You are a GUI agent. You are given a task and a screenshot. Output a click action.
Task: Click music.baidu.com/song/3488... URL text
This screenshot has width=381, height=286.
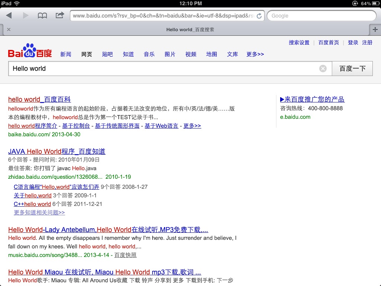click(x=45, y=255)
